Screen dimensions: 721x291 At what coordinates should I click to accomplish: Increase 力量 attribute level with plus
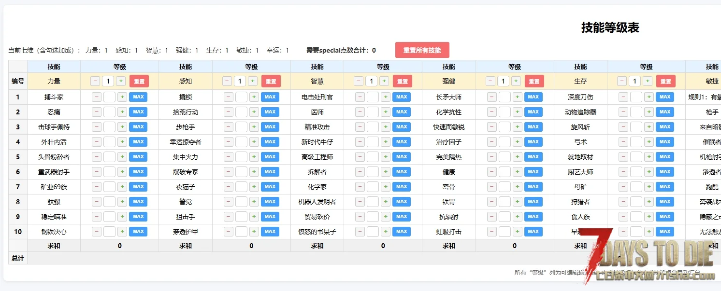[121, 81]
